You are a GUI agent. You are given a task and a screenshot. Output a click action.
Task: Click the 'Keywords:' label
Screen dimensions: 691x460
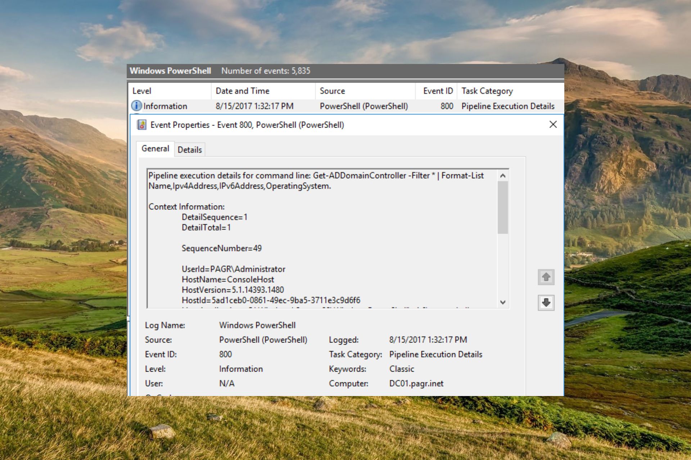tap(347, 369)
